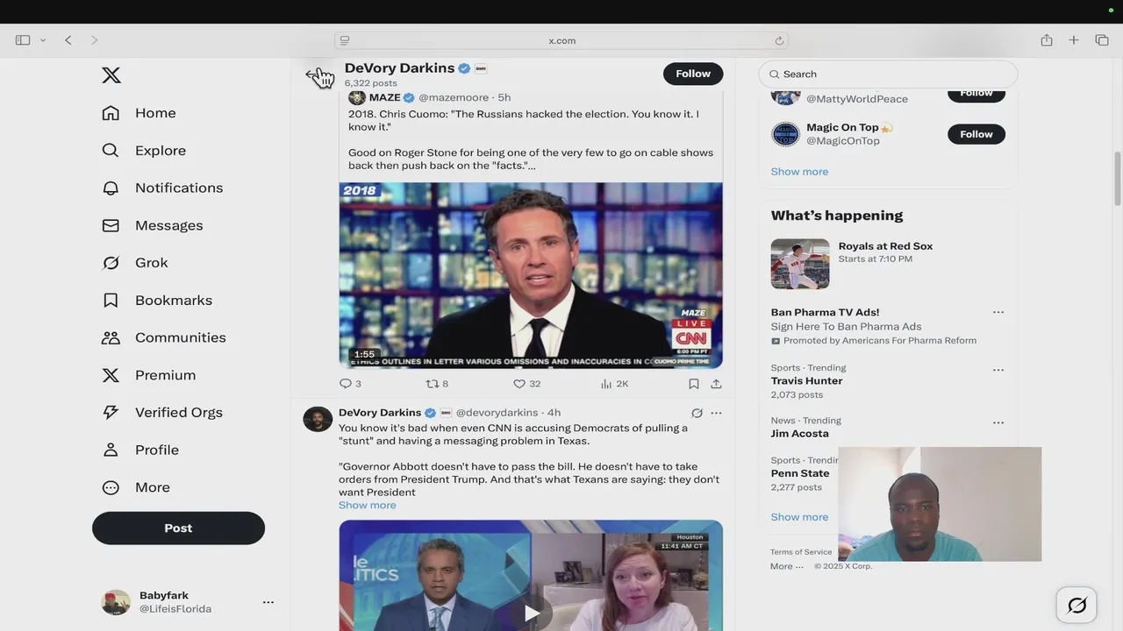Viewport: 1123px width, 631px height.
Task: Open account menu dots beside Babyfark
Action: tap(268, 602)
